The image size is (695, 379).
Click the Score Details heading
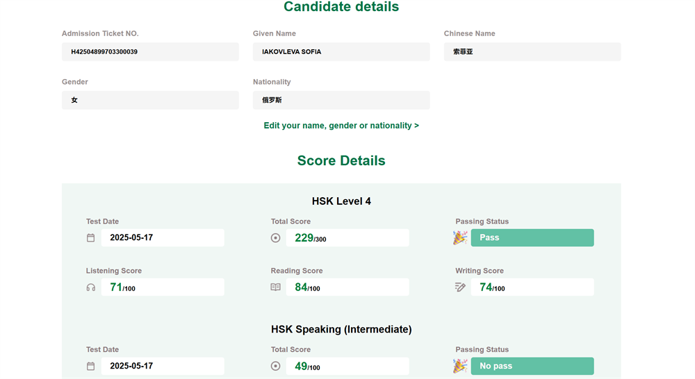pyautogui.click(x=341, y=161)
